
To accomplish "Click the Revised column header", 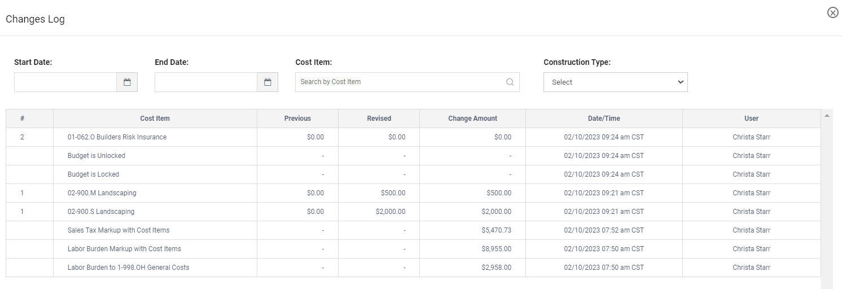I will (379, 119).
